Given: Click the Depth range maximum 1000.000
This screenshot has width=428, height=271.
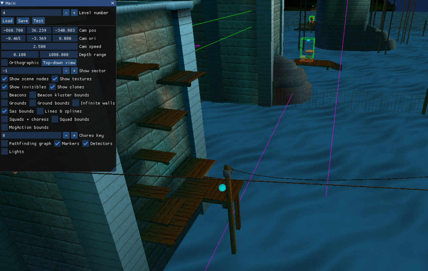Looking at the screenshot, I should click(x=59, y=55).
